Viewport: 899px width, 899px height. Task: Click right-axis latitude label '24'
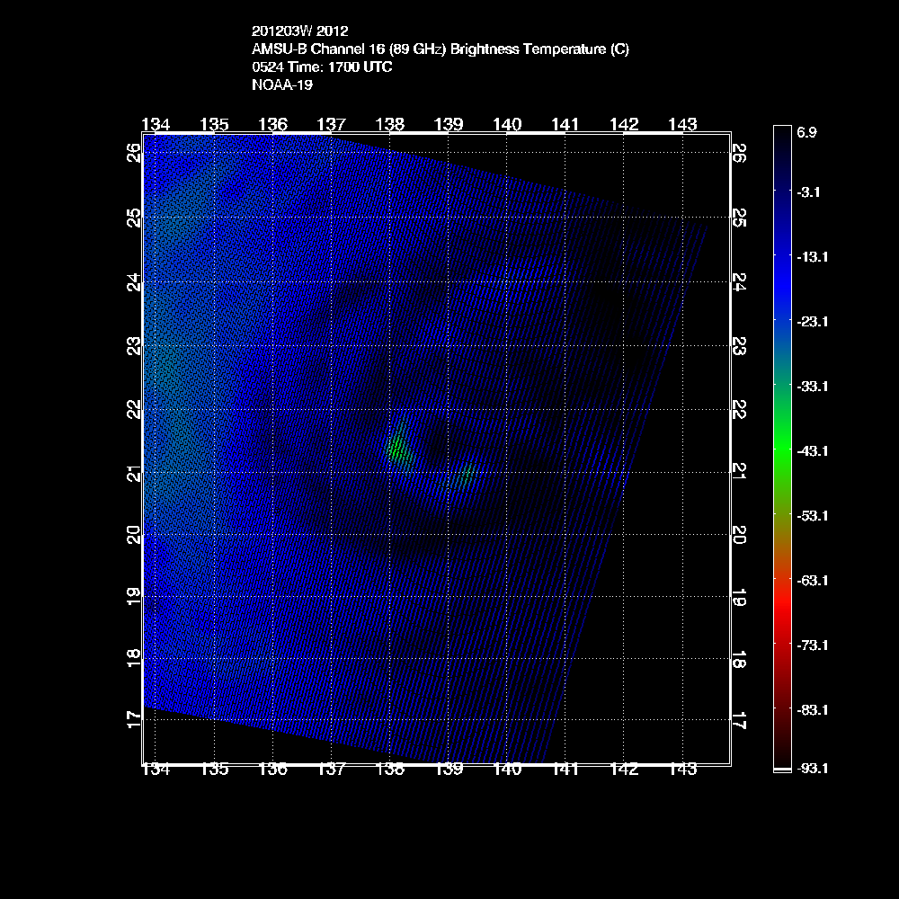(x=740, y=282)
